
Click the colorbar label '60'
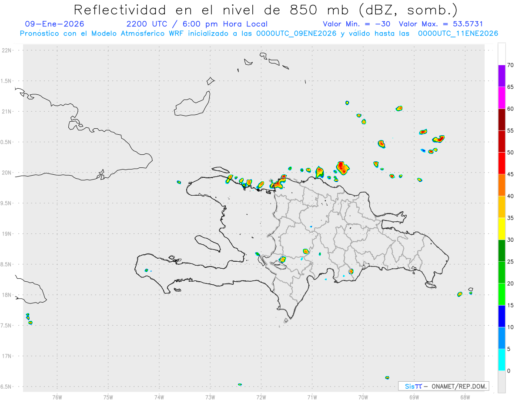511,109
